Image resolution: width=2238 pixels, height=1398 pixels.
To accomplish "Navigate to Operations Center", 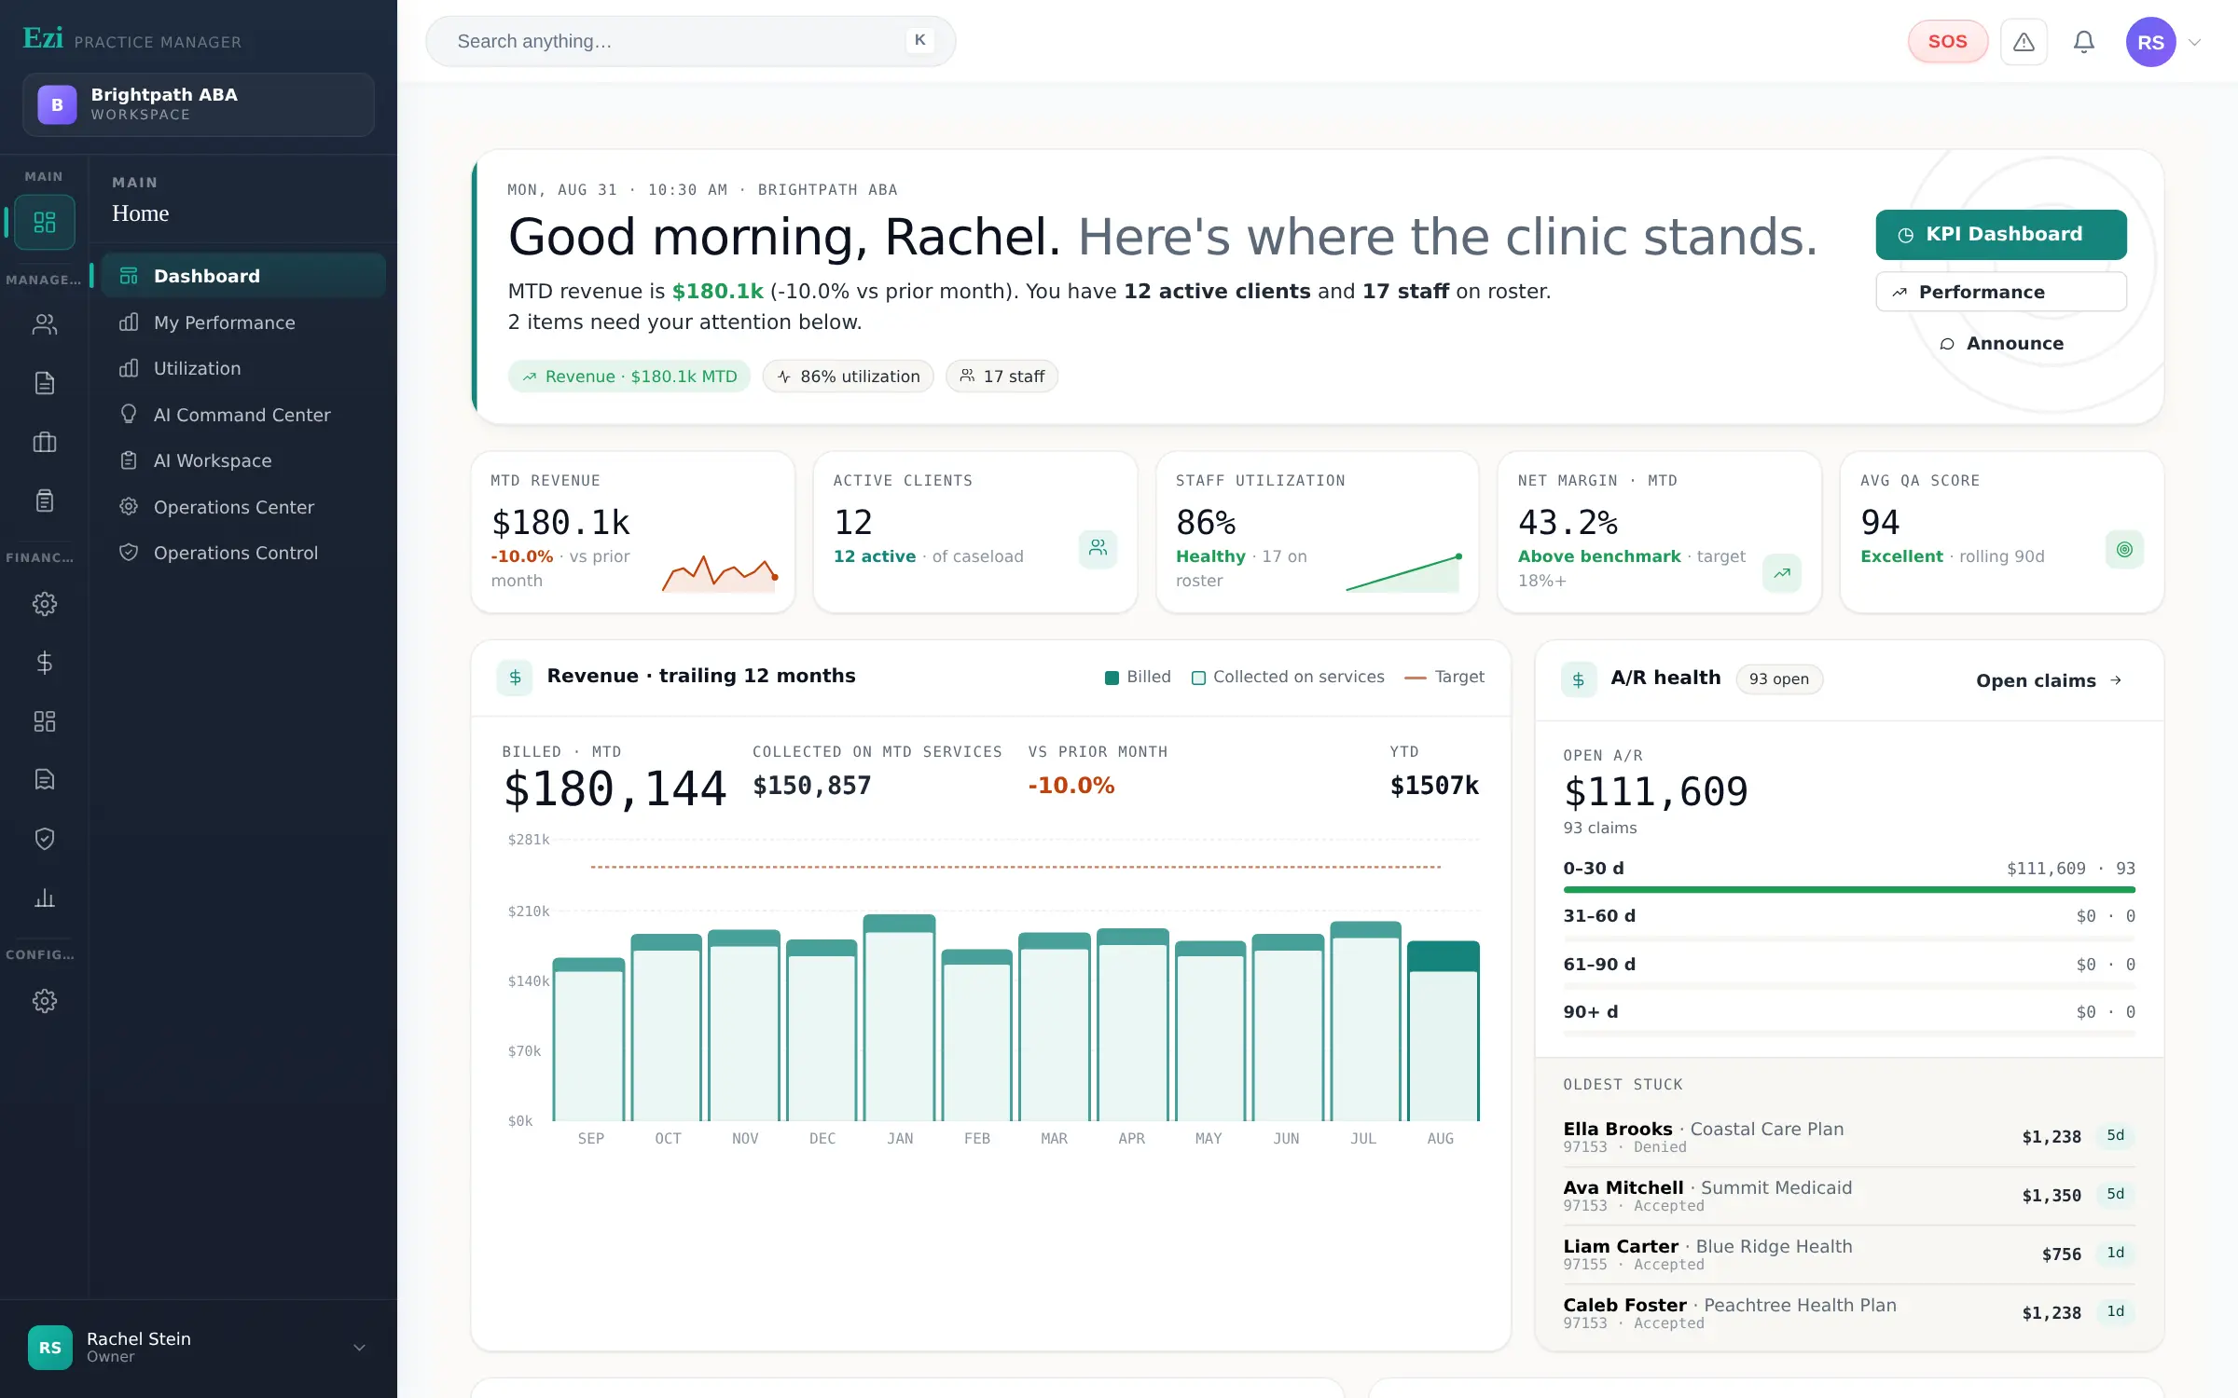I will [243, 507].
